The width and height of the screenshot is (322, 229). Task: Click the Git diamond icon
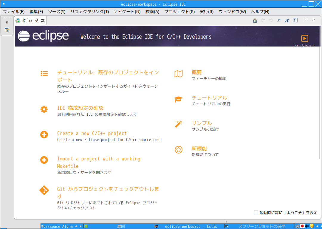(x=44, y=190)
